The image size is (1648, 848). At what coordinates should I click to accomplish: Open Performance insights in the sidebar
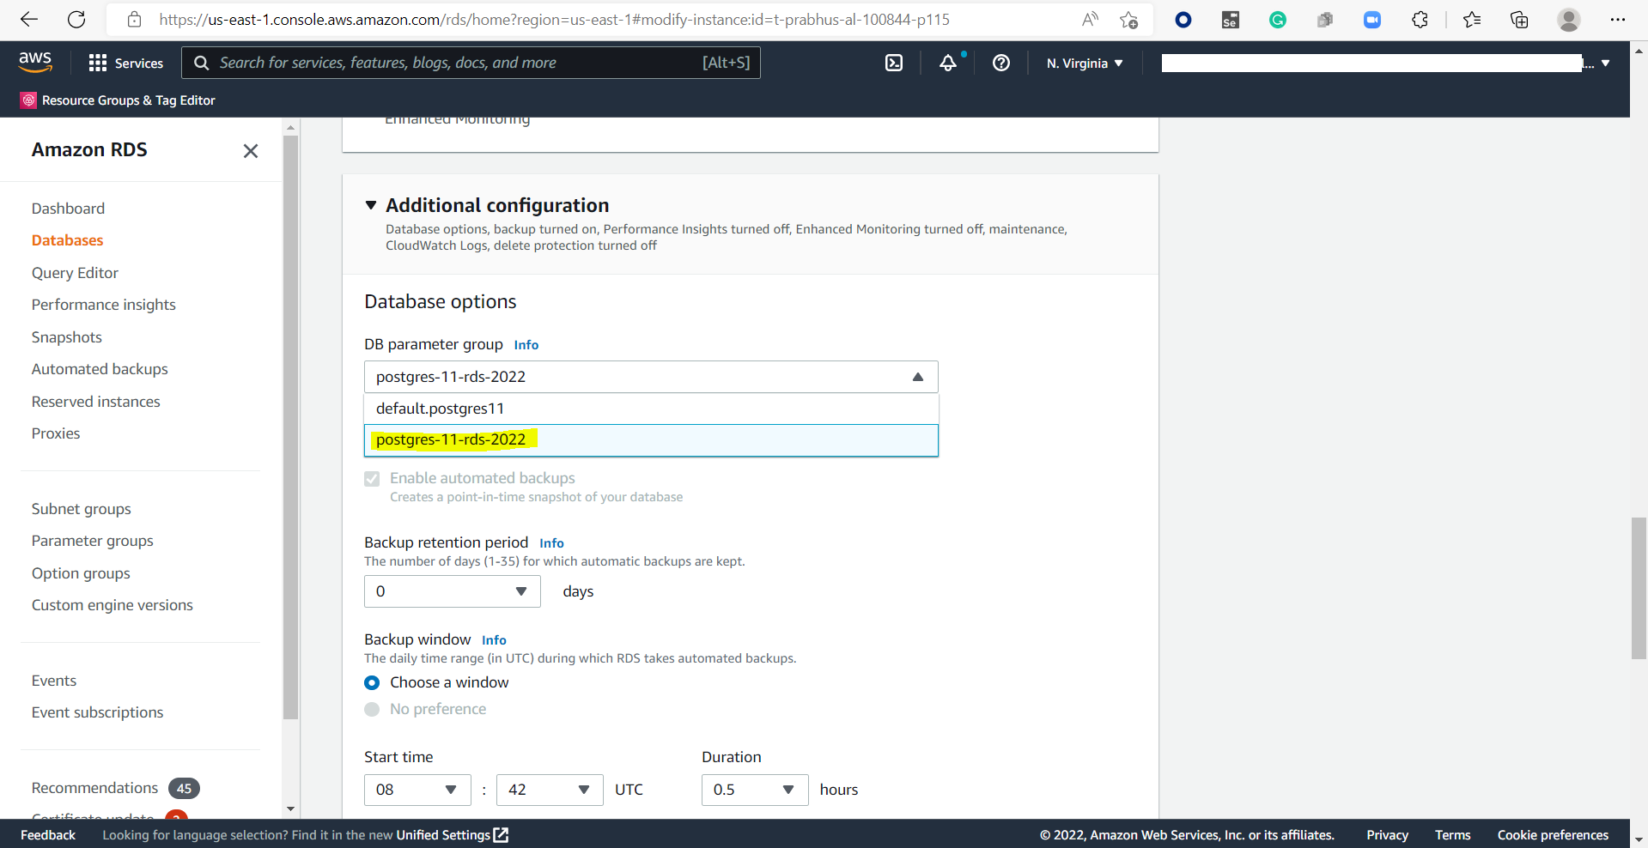tap(103, 305)
